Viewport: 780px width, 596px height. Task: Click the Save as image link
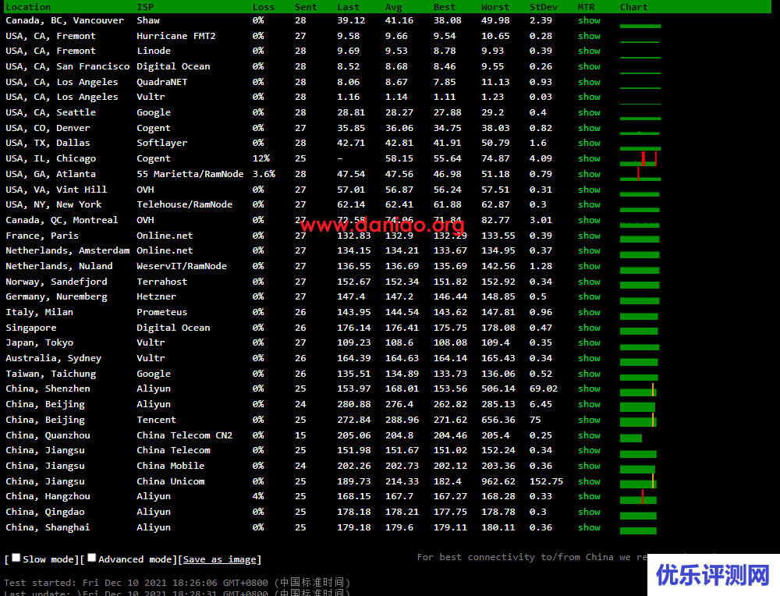click(x=219, y=559)
